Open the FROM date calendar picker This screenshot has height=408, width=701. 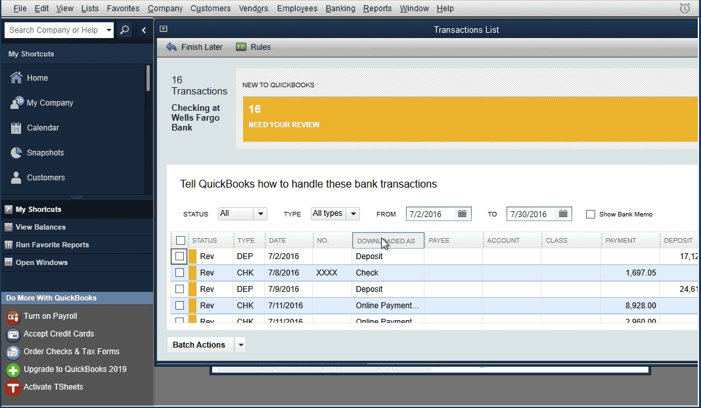(463, 214)
